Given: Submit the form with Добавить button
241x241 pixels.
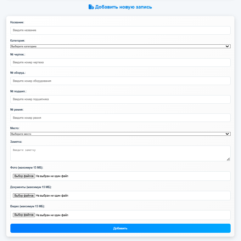Looking at the screenshot, I should pos(120,228).
